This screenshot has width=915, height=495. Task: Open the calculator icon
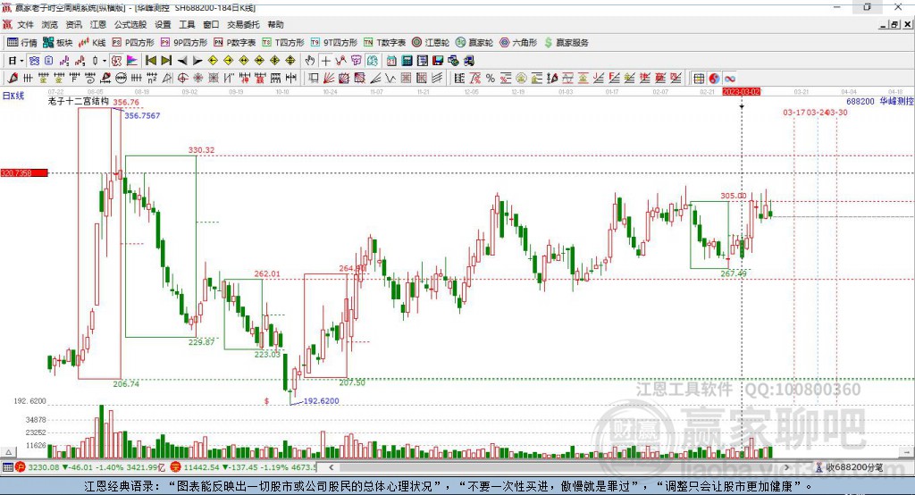pos(407,61)
